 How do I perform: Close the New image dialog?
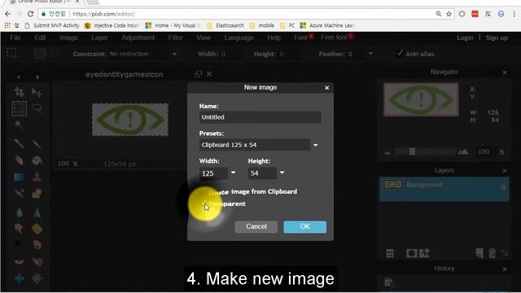click(x=327, y=88)
